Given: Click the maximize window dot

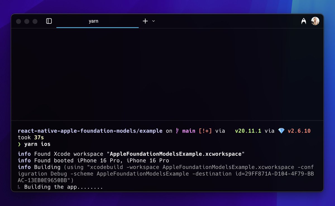Looking at the screenshot, I should [35, 21].
